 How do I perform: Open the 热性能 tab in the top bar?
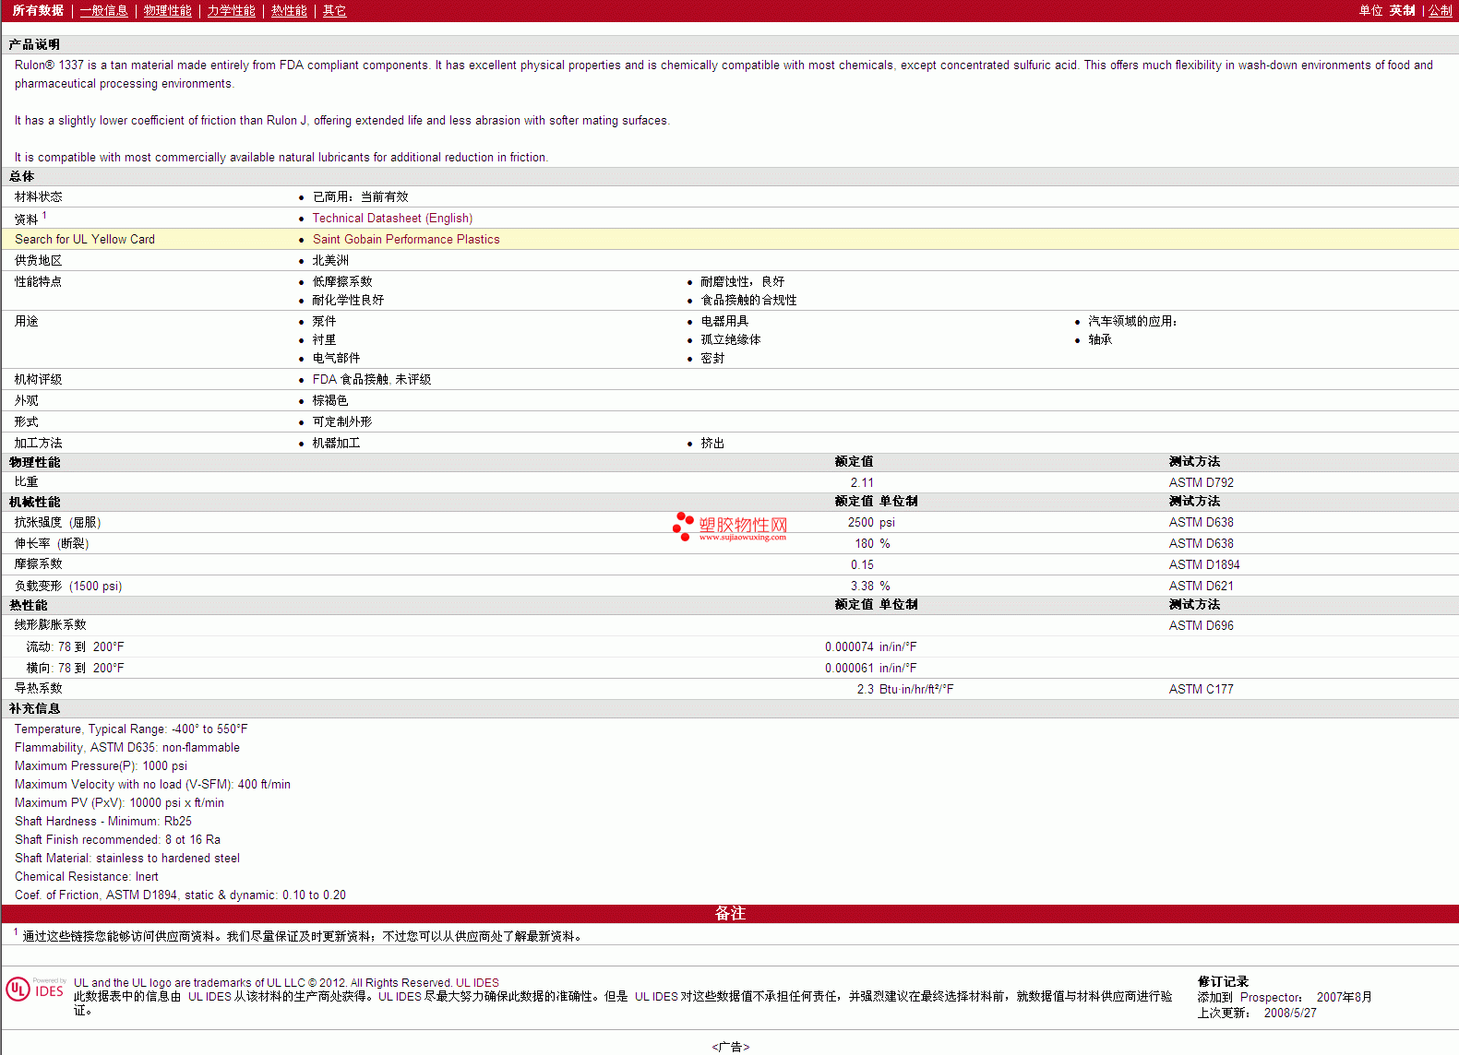coord(290,11)
